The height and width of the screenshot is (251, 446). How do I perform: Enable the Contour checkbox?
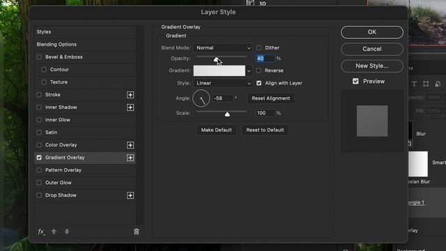[44, 70]
